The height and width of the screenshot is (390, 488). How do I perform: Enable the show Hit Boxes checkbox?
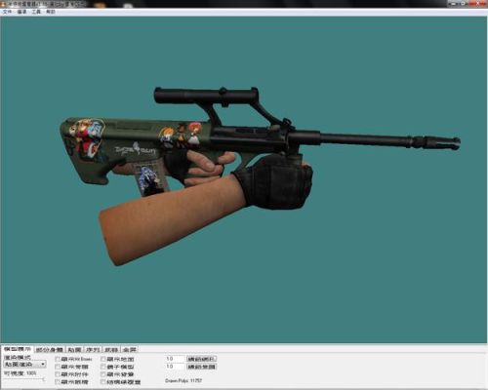coord(58,359)
